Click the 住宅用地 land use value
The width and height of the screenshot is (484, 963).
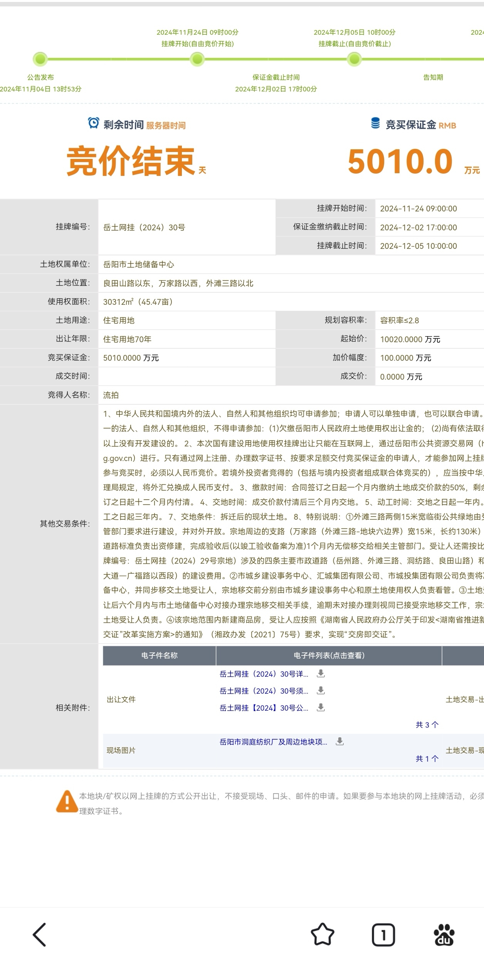[119, 320]
